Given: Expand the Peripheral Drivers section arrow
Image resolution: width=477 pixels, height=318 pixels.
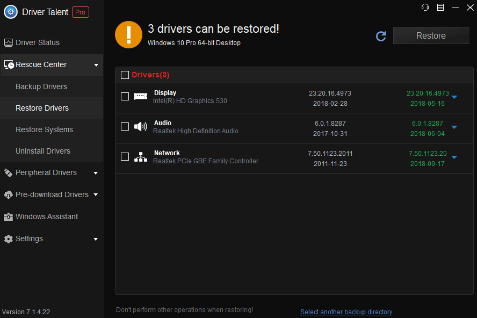Looking at the screenshot, I should pos(96,173).
